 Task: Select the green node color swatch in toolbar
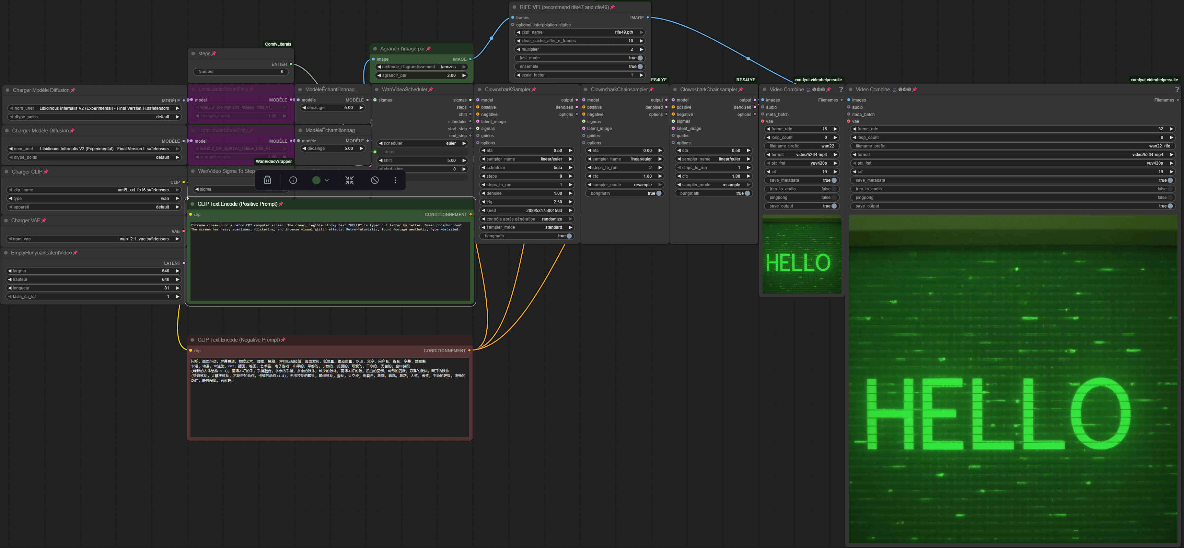point(316,180)
